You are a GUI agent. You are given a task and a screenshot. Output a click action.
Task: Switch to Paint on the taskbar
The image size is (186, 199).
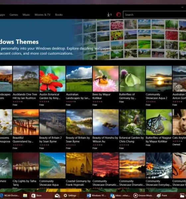pos(162,195)
